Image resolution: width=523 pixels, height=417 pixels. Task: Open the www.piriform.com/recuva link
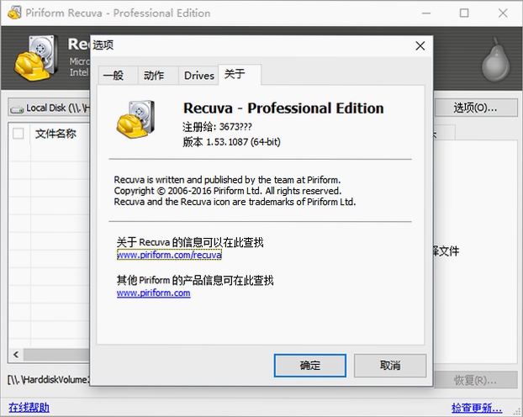point(169,255)
